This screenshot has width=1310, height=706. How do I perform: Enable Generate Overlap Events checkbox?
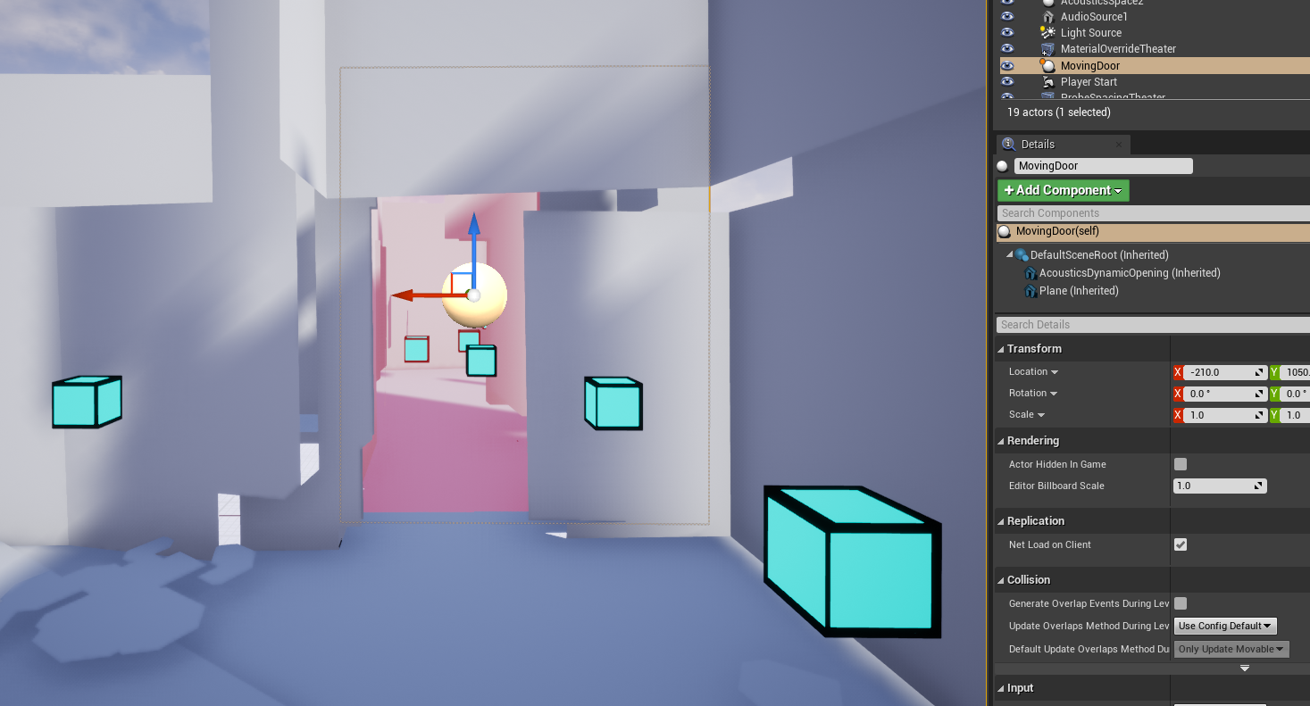(1181, 603)
